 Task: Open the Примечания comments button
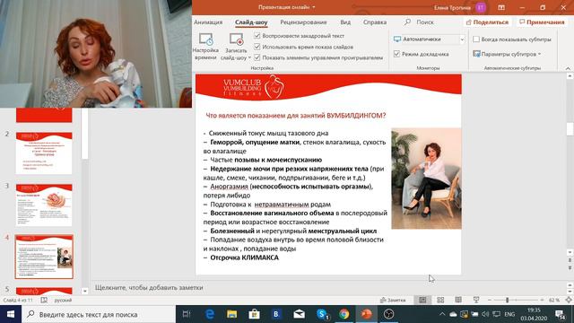point(542,22)
